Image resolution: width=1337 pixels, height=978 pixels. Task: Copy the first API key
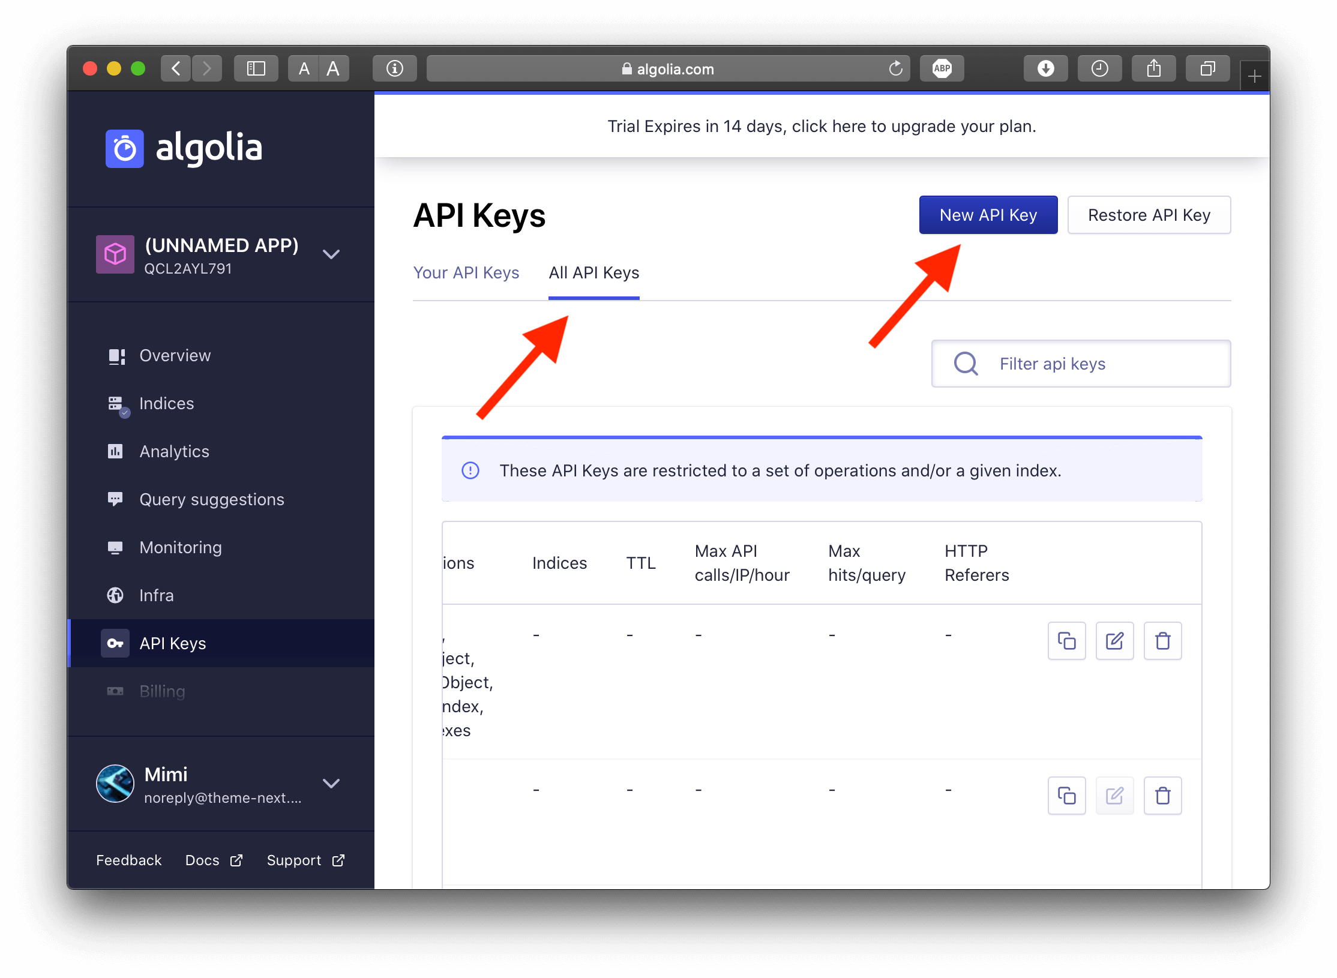click(1067, 641)
